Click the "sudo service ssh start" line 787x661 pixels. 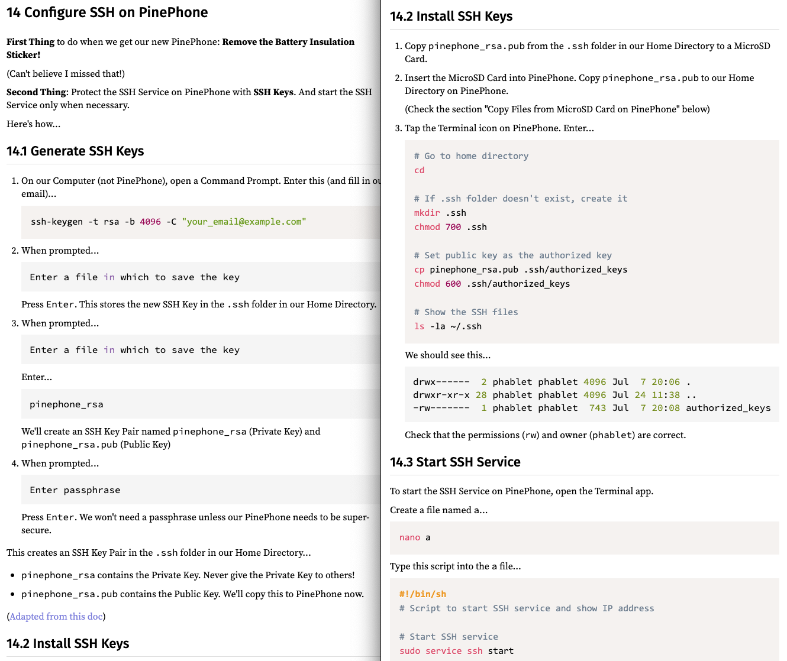[x=456, y=651]
